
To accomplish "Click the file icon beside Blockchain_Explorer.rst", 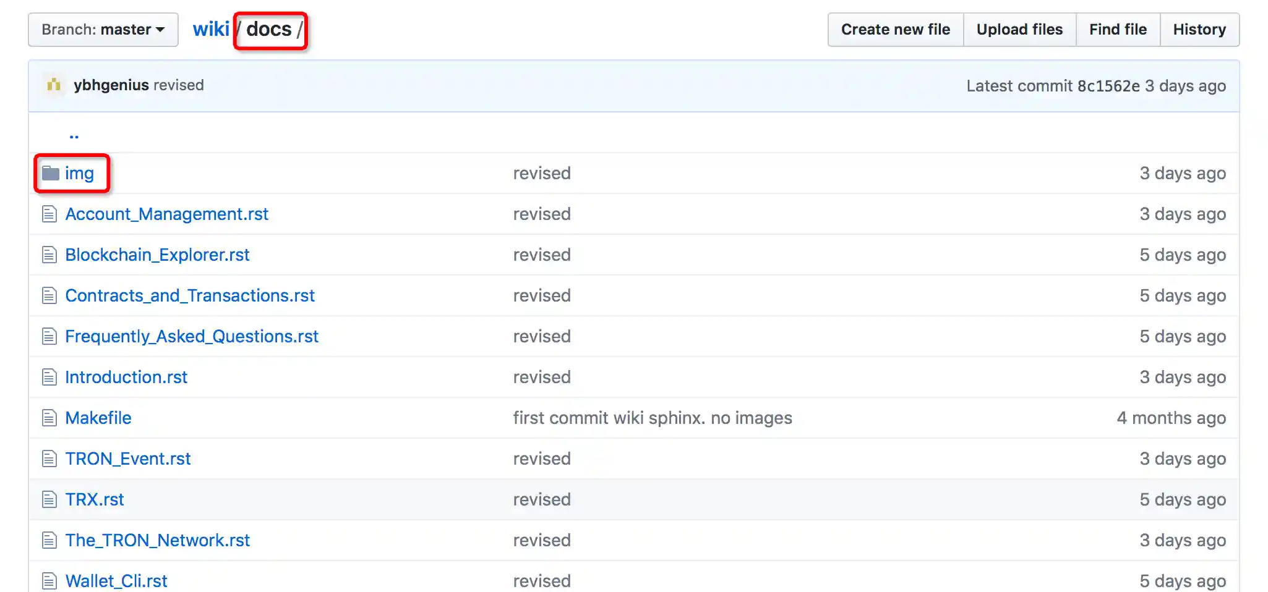I will 49,255.
